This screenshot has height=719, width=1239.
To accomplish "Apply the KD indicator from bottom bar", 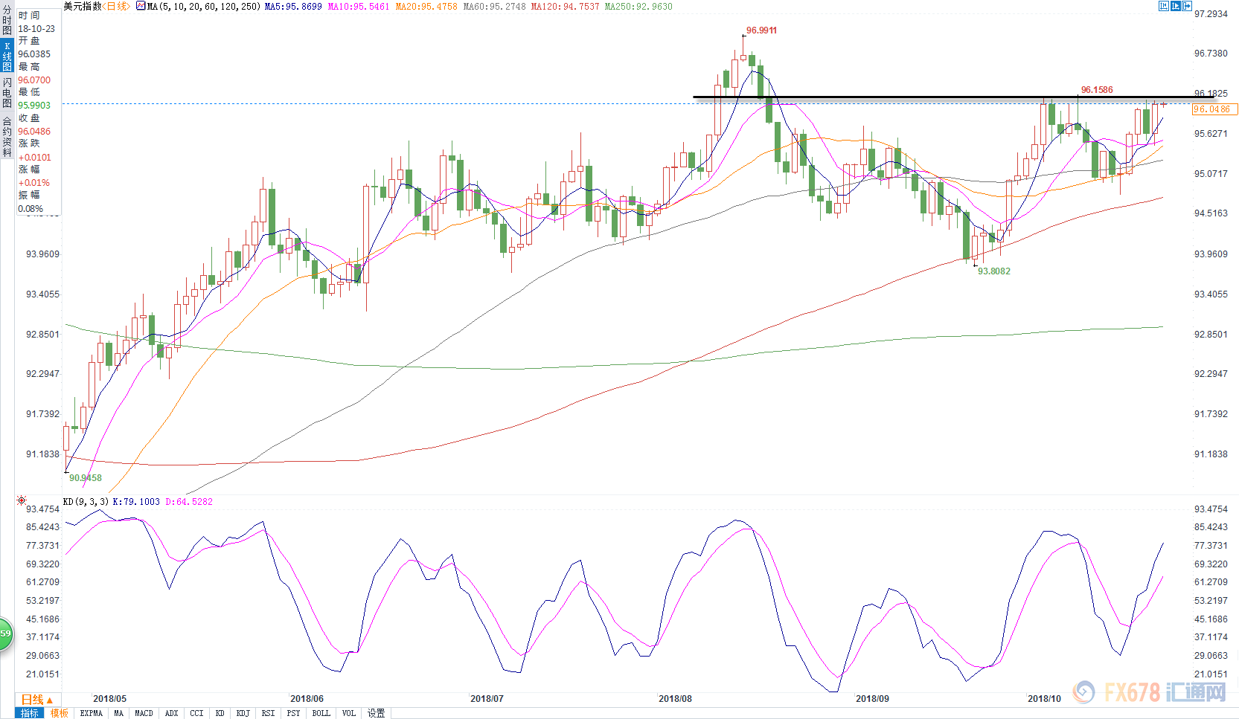I will click(220, 713).
